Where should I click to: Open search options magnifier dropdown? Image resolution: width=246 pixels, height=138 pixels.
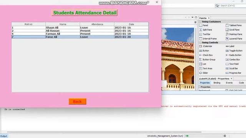click(217, 6)
